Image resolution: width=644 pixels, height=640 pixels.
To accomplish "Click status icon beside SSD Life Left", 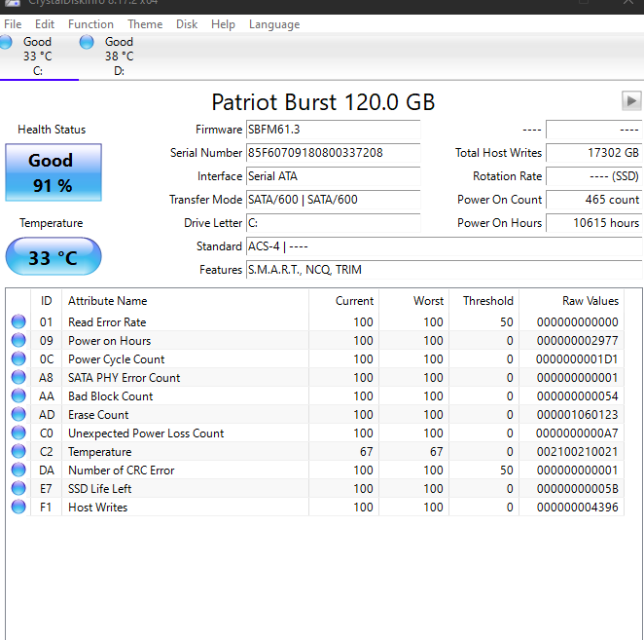I will (x=18, y=489).
